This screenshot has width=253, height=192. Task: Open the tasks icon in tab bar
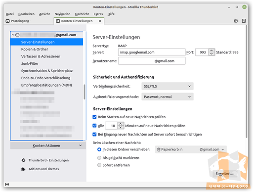pos(244,21)
